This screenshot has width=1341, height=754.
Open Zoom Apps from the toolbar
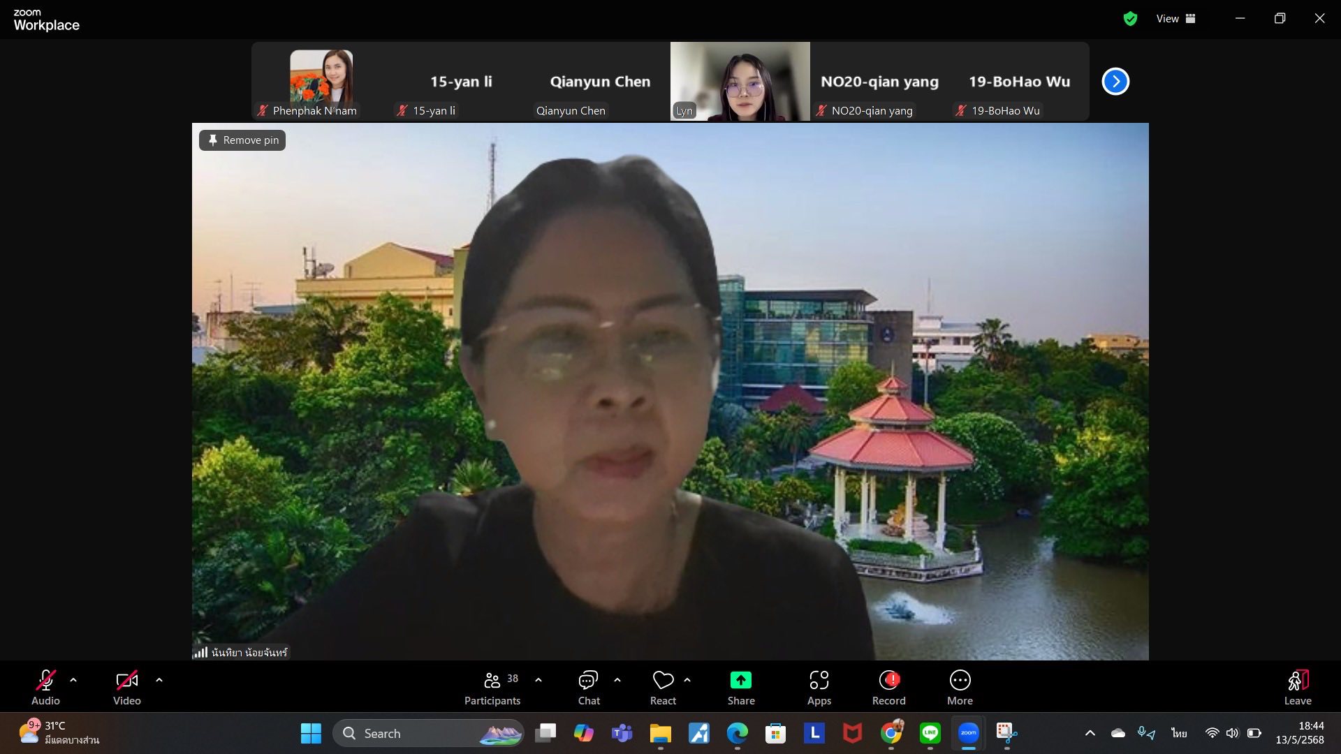[819, 687]
